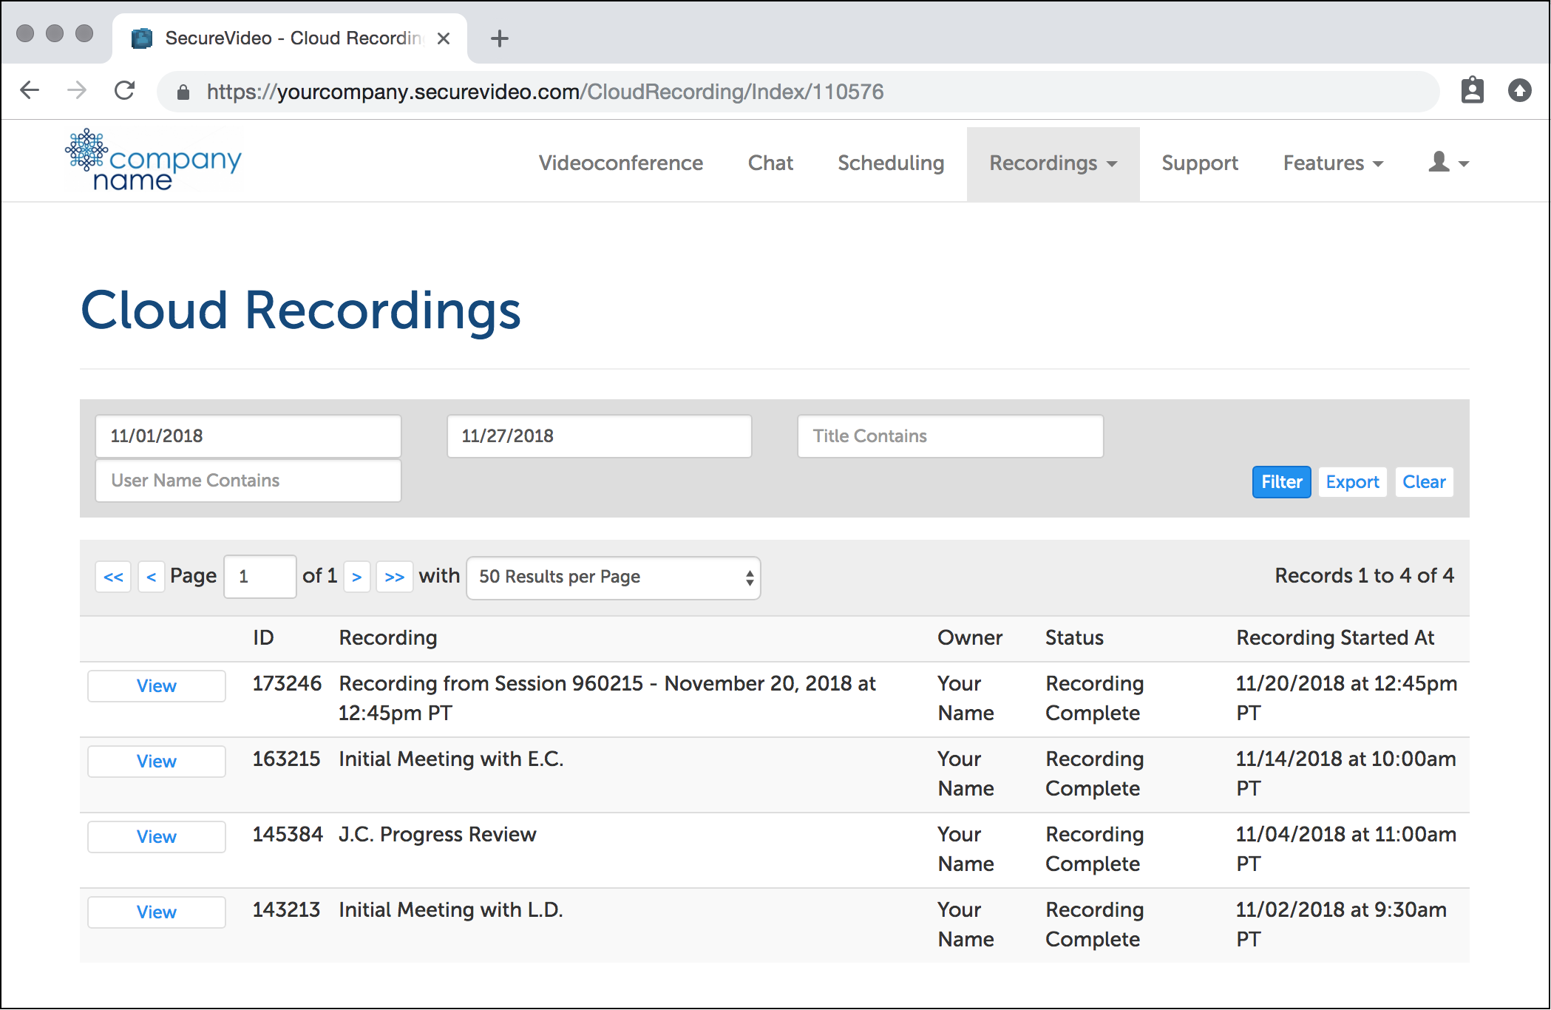Open a new browser tab with plus
Image resolution: width=1551 pixels, height=1010 pixels.
pos(500,38)
